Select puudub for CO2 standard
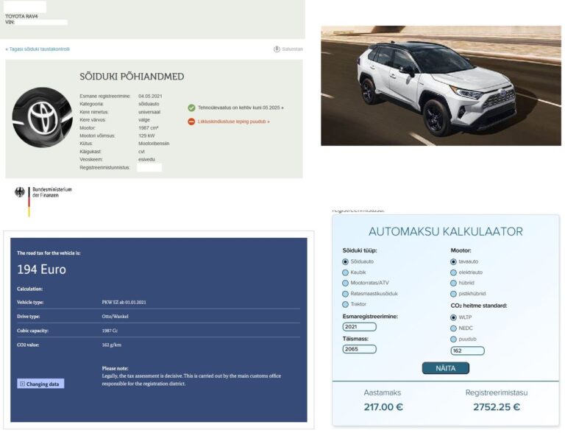This screenshot has width=565, height=433. coord(453,339)
